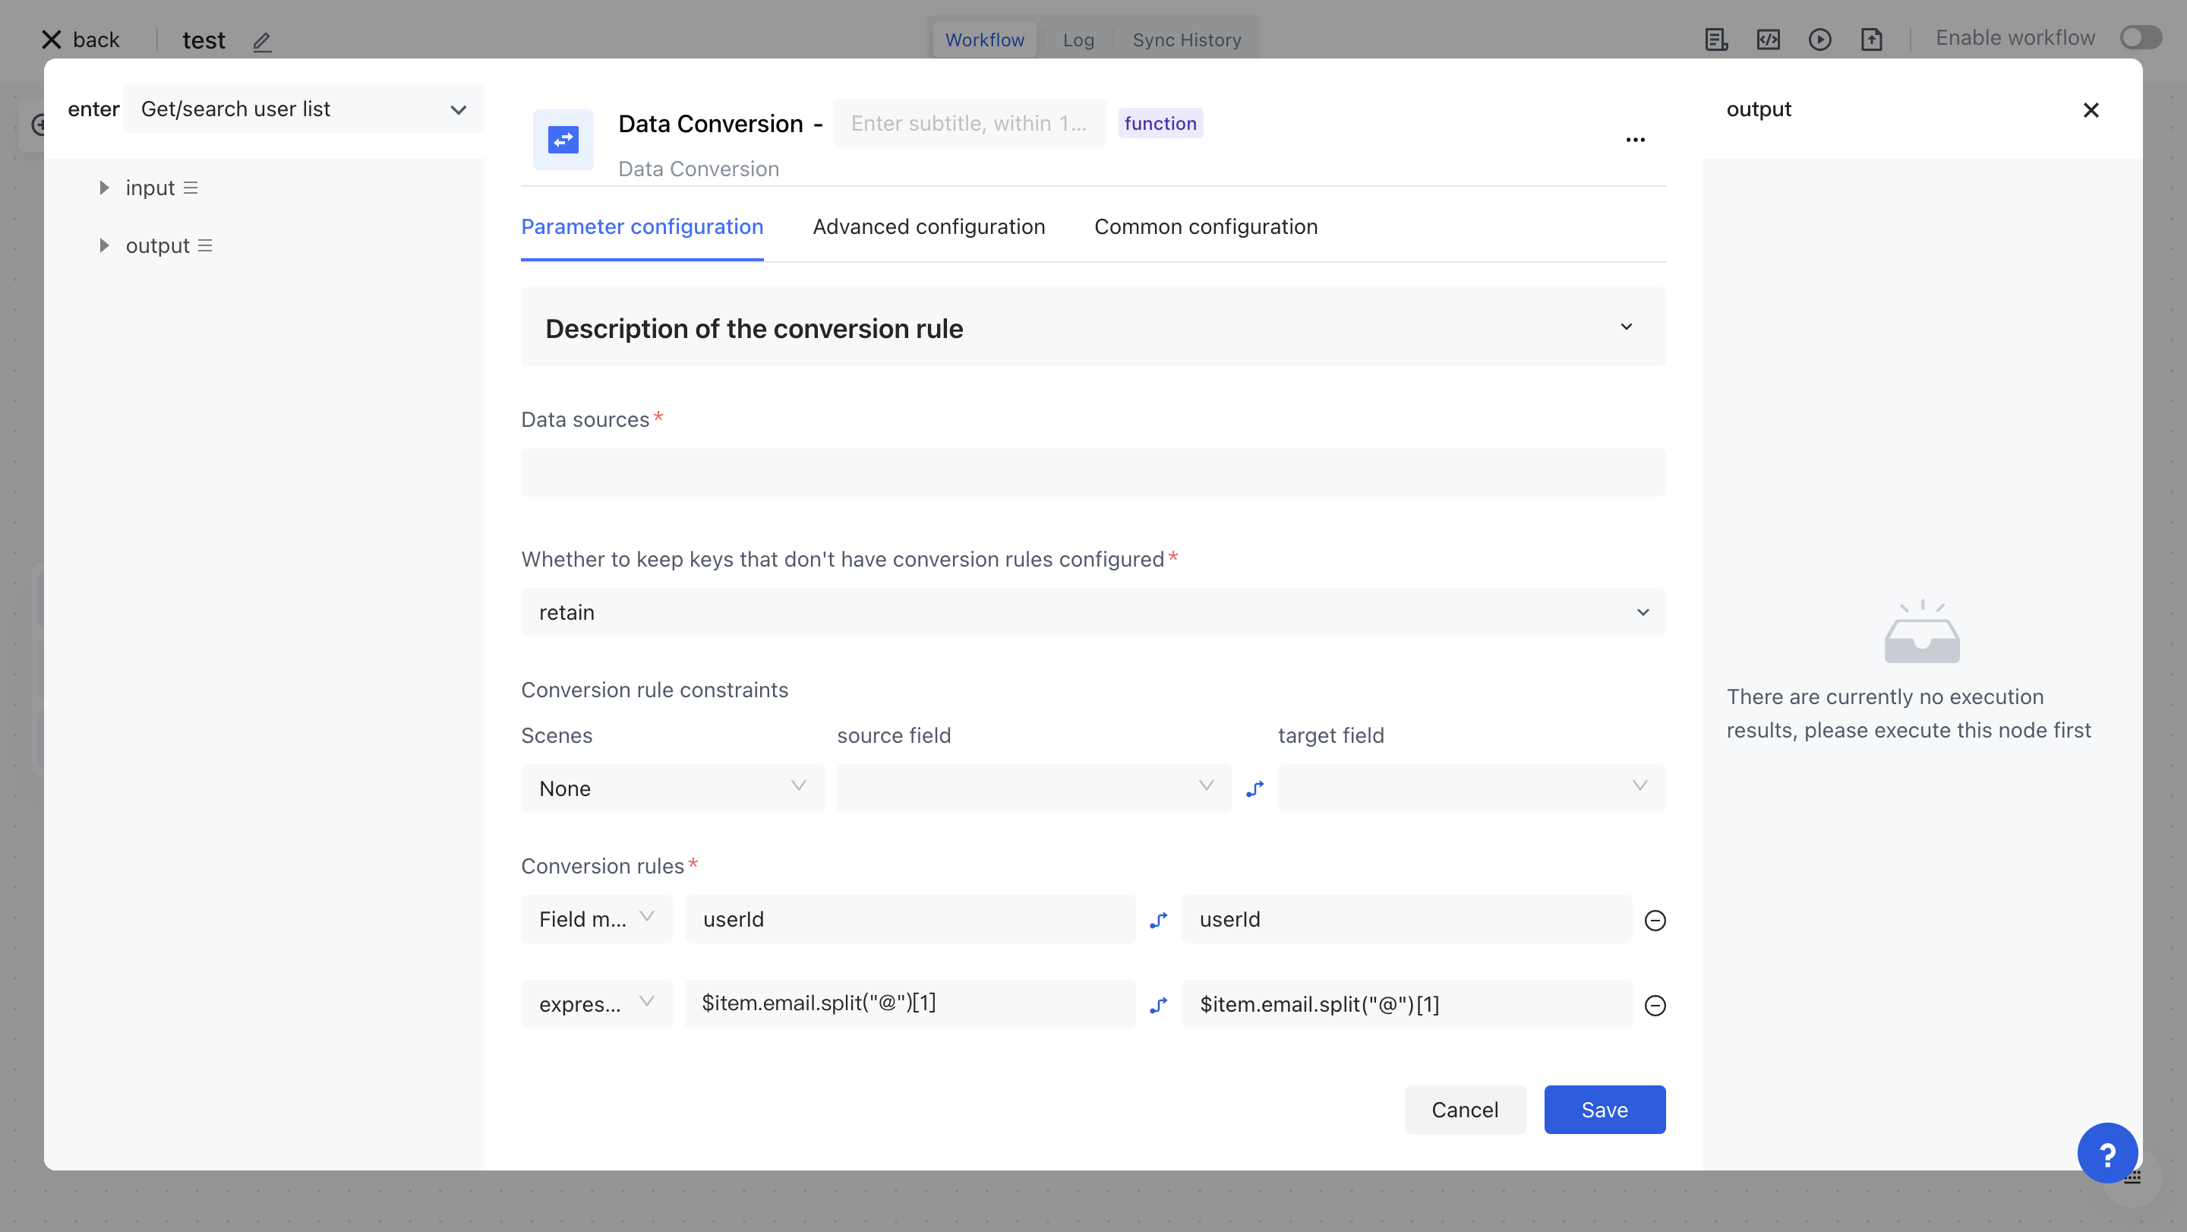Switch to Advanced configuration tab

pos(928,226)
